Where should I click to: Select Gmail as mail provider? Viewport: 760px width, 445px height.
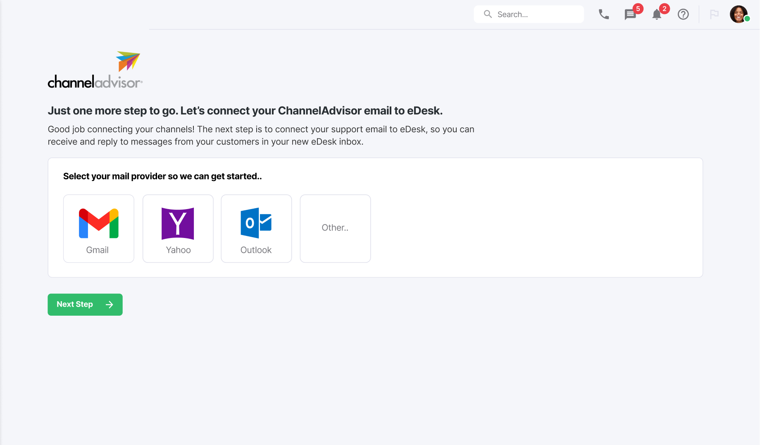coord(99,228)
